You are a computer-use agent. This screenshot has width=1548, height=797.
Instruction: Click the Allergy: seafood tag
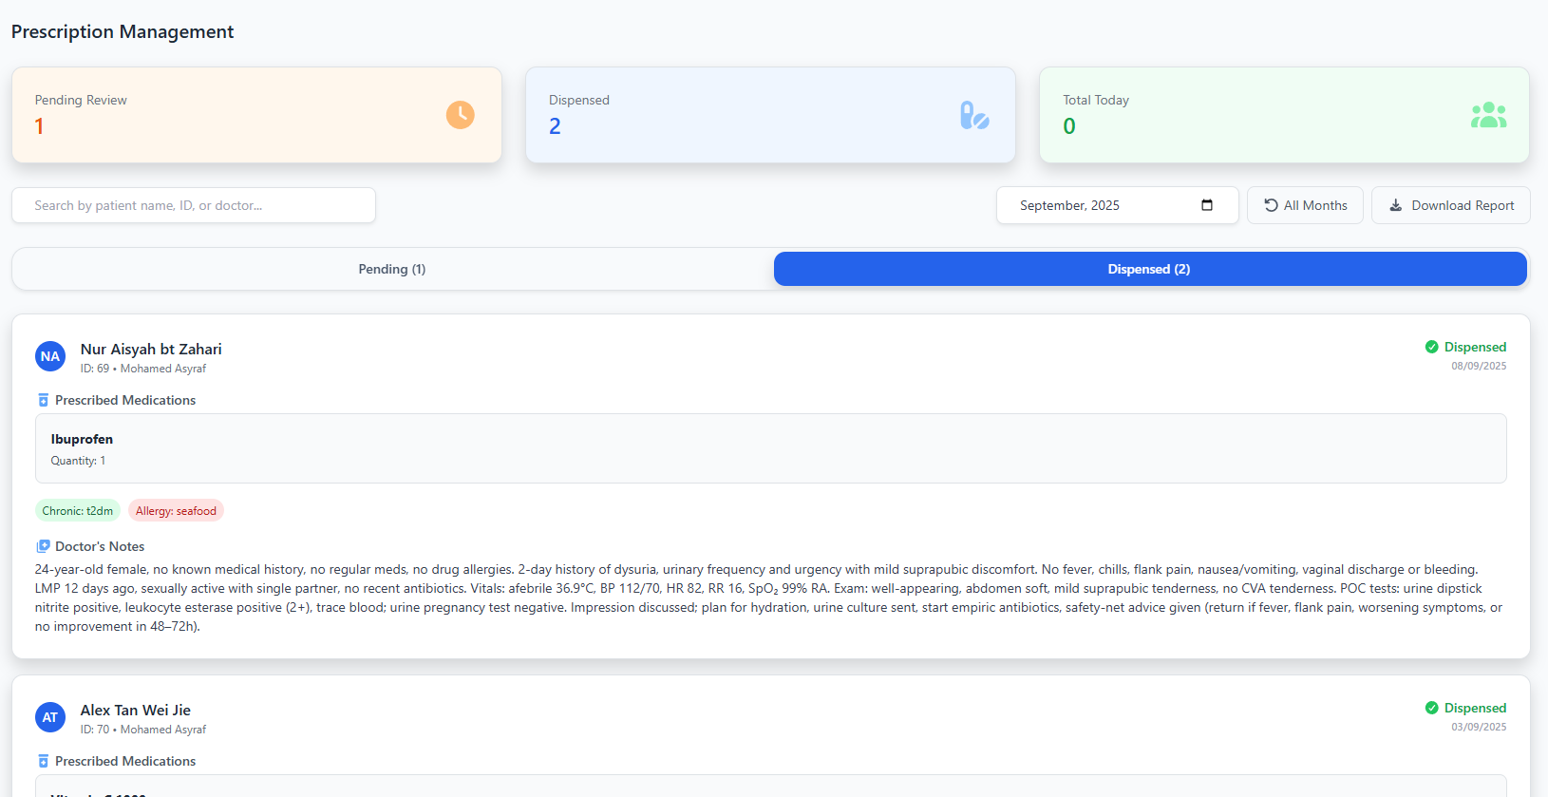176,511
